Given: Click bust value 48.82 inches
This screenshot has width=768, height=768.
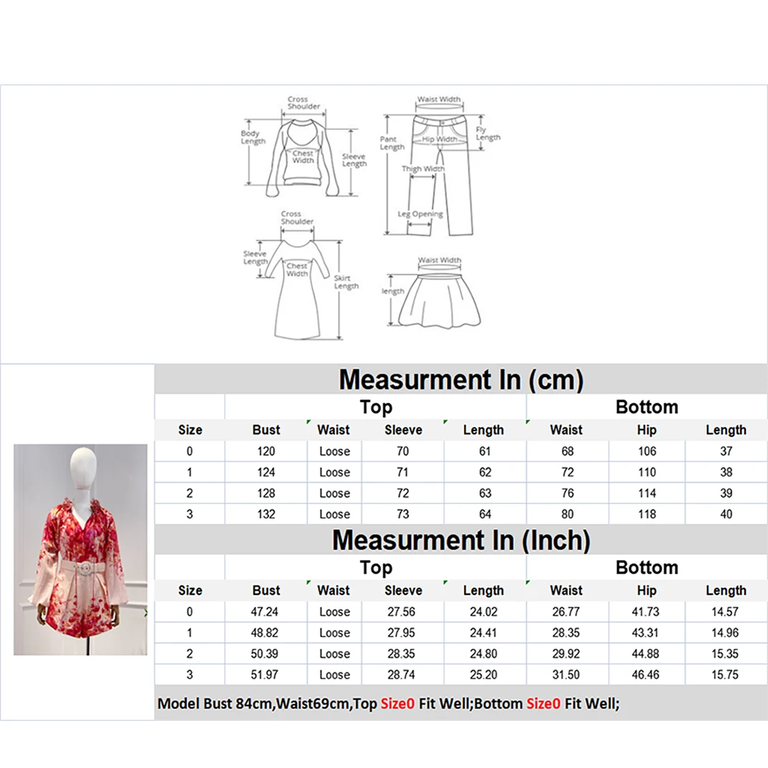Looking at the screenshot, I should tap(265, 633).
